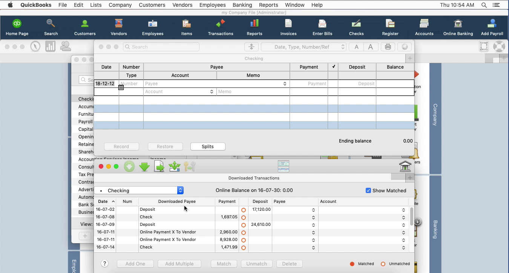The height and width of the screenshot is (273, 509).
Task: Click the Memo field in register
Action: pyautogui.click(x=253, y=92)
